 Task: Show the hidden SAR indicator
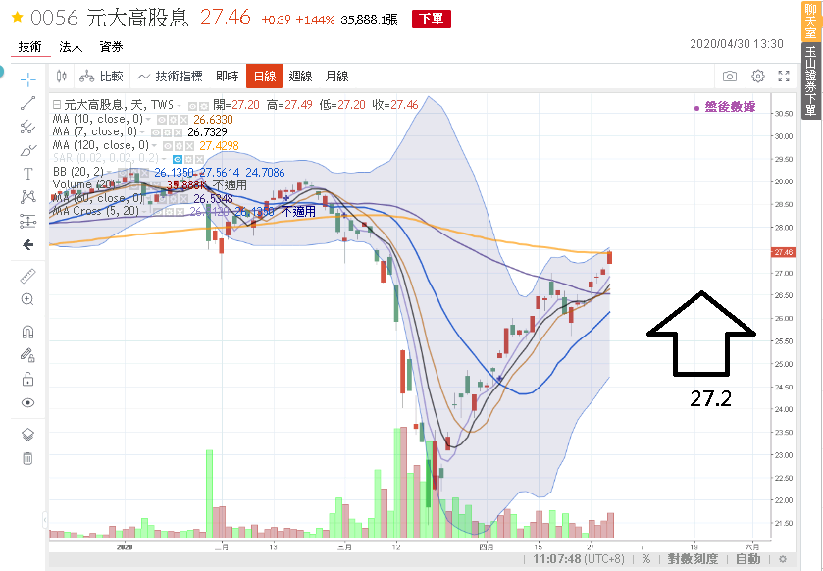click(178, 159)
